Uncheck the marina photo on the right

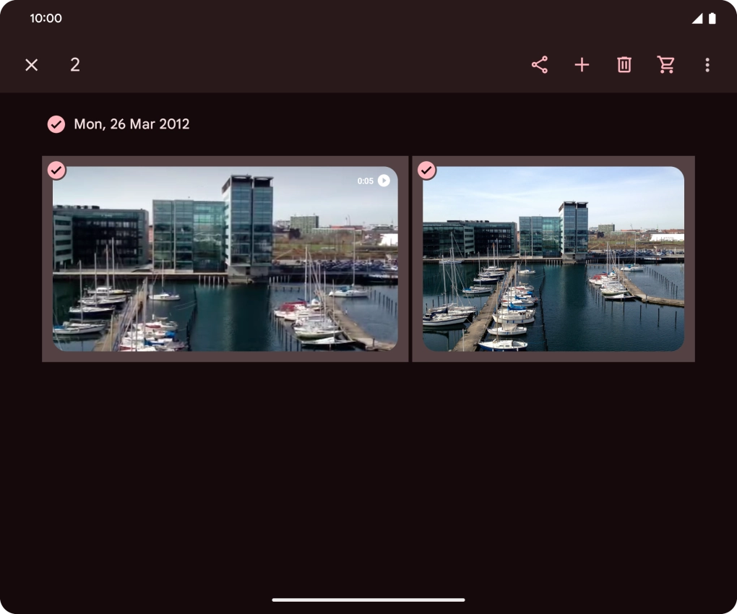point(427,170)
